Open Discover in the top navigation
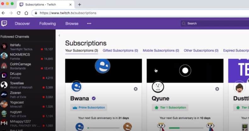The image size is (249, 131). pyautogui.click(x=22, y=24)
